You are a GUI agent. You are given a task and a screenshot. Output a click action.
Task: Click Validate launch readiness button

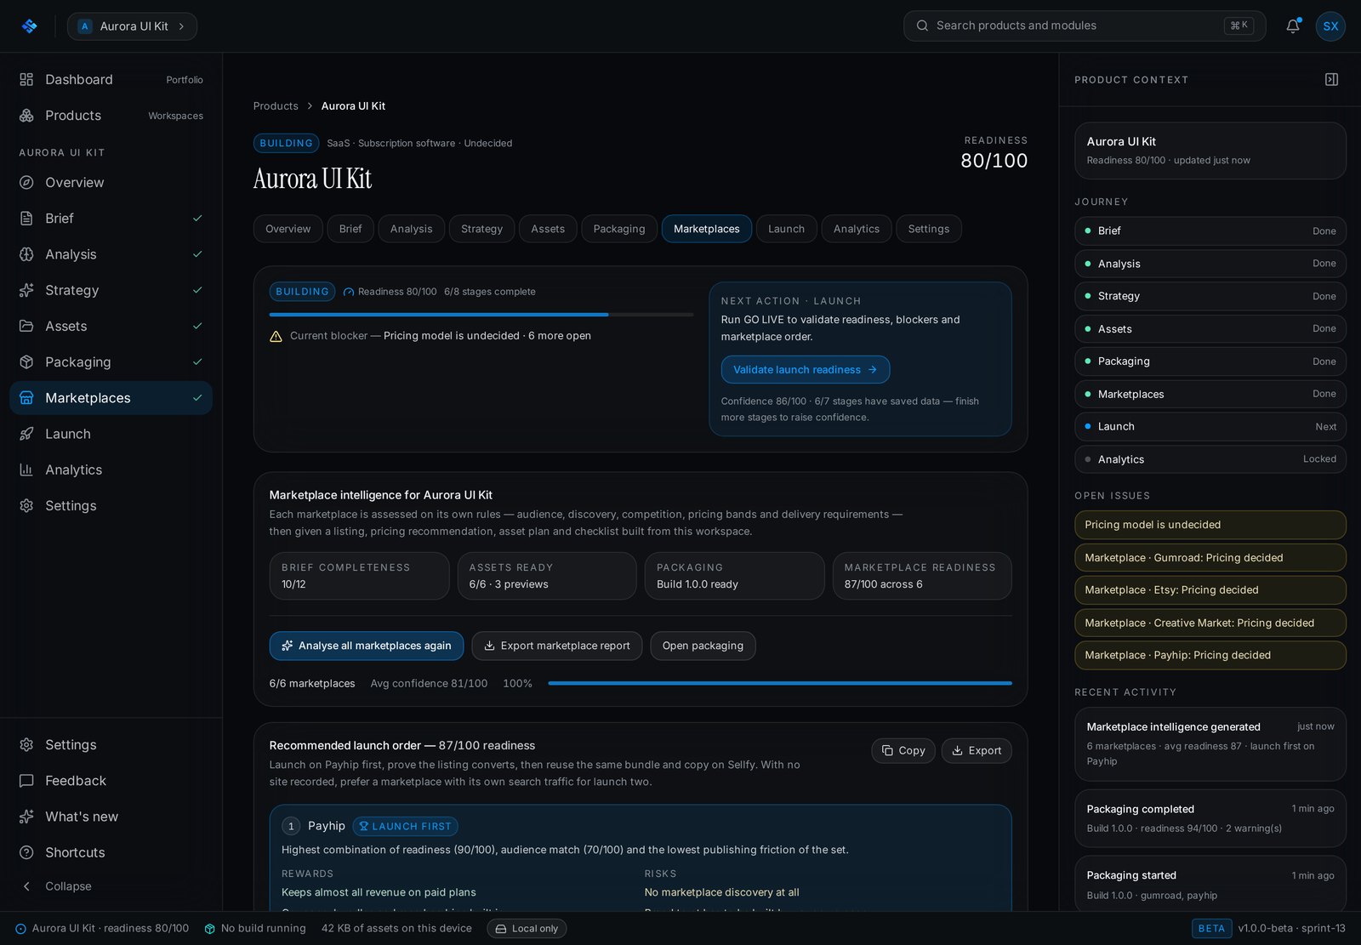pyautogui.click(x=806, y=370)
